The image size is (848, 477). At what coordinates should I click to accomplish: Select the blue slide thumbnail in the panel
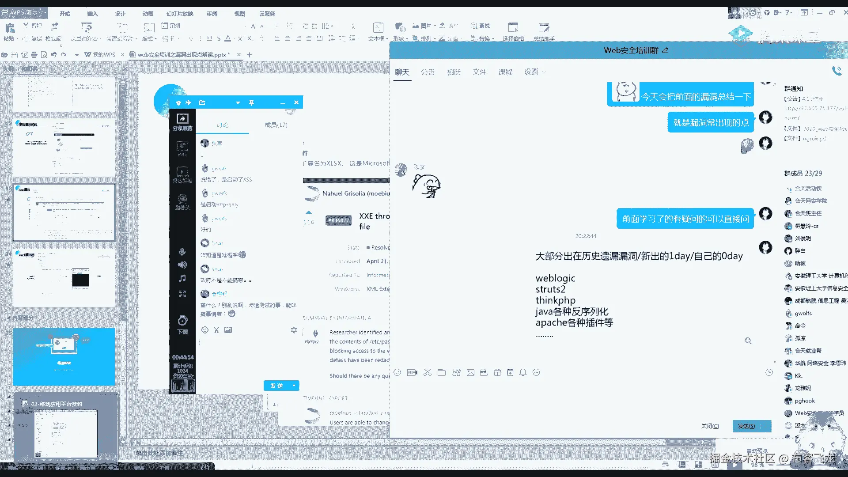(x=64, y=357)
